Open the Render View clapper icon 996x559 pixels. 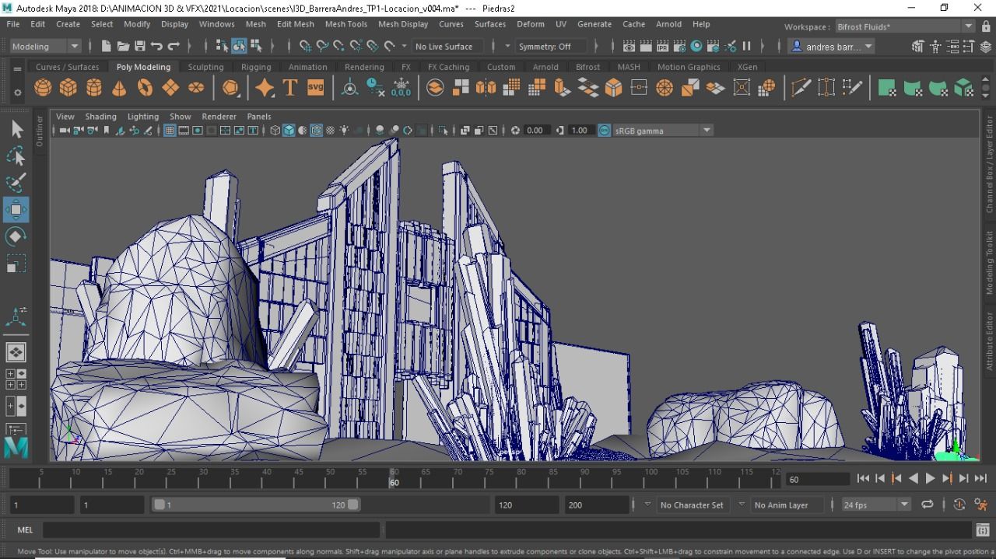[x=629, y=47]
